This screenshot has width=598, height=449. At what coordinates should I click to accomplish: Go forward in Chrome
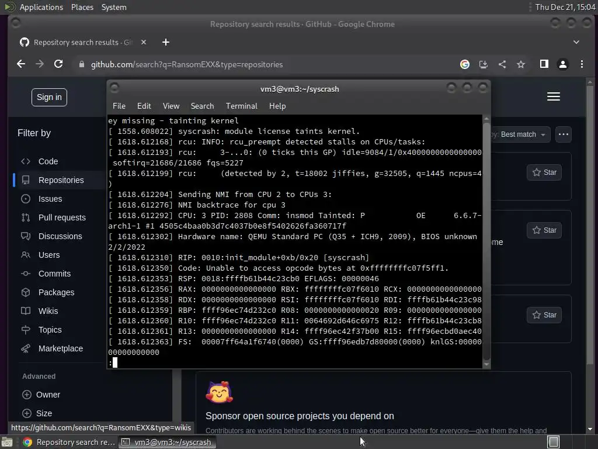(x=40, y=64)
